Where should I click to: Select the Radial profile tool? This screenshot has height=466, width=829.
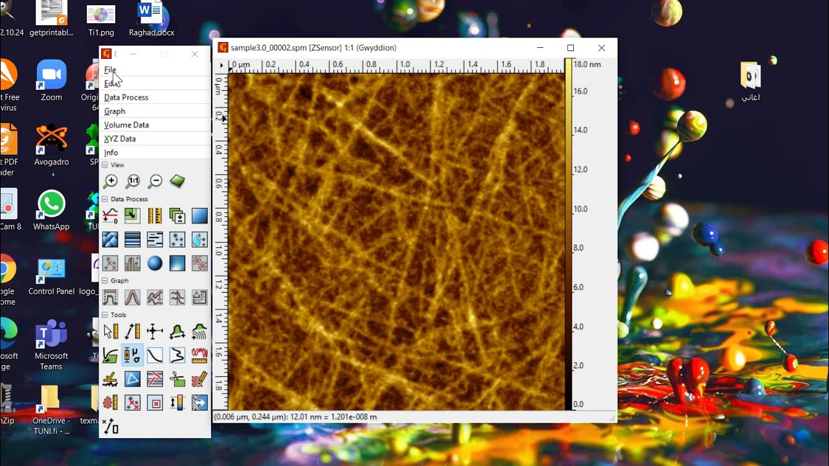199,331
